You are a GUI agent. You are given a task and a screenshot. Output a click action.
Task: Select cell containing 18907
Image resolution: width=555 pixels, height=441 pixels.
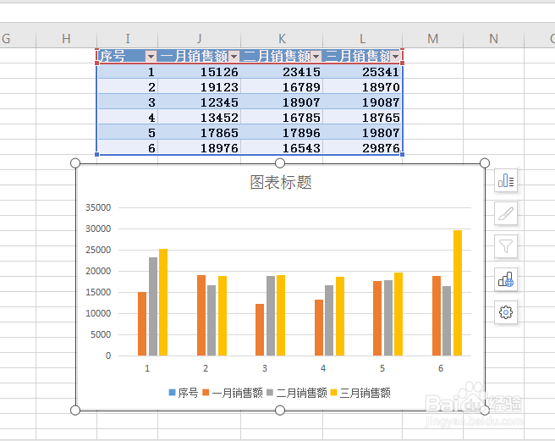tap(282, 102)
